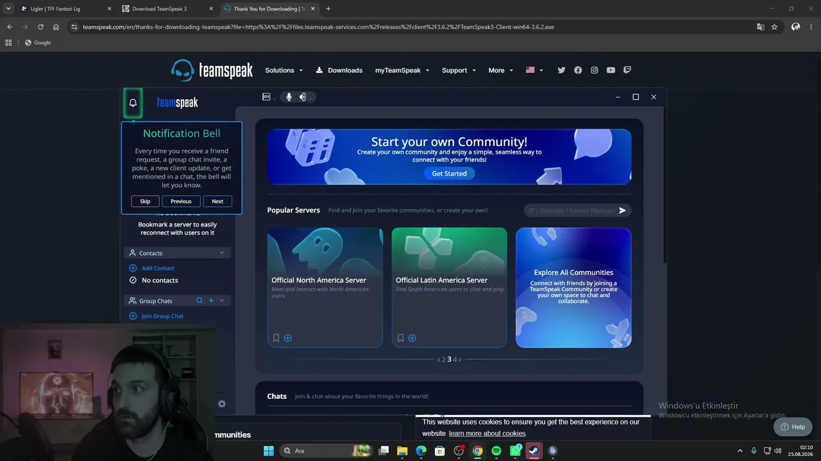Click the plus icon on the North America Server card
This screenshot has width=821, height=461.
tap(288, 338)
